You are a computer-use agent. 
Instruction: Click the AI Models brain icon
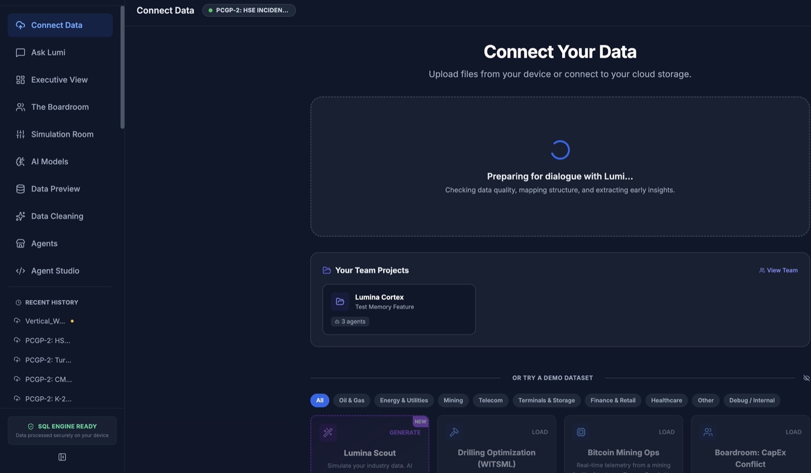click(x=20, y=162)
